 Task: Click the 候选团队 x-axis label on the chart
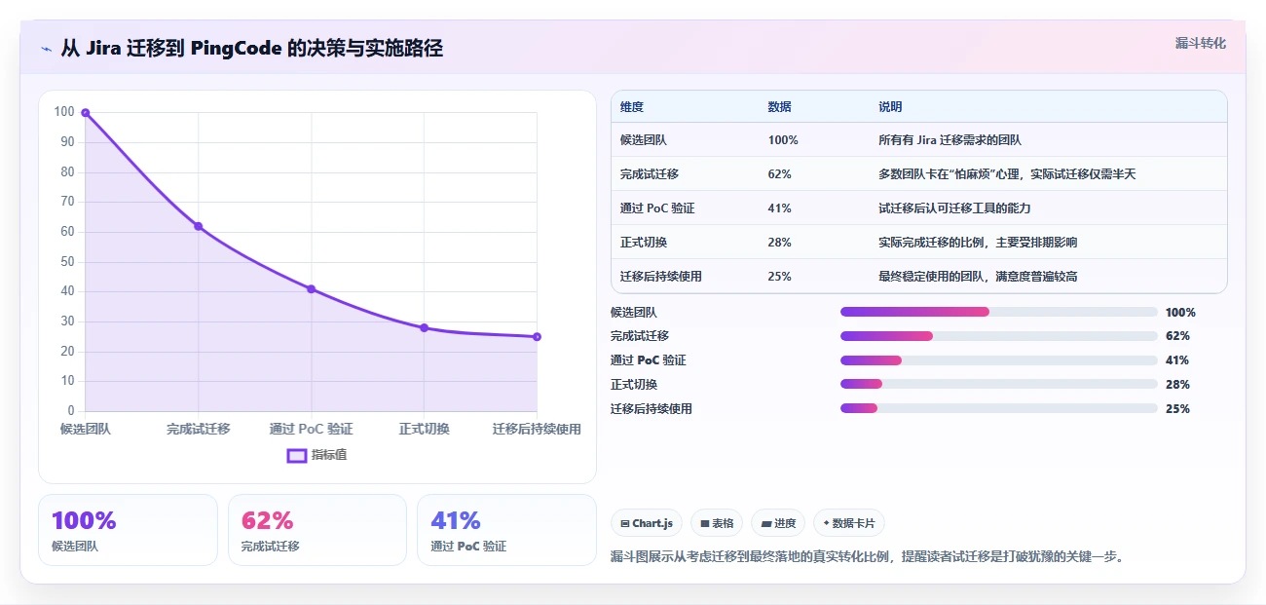86,429
